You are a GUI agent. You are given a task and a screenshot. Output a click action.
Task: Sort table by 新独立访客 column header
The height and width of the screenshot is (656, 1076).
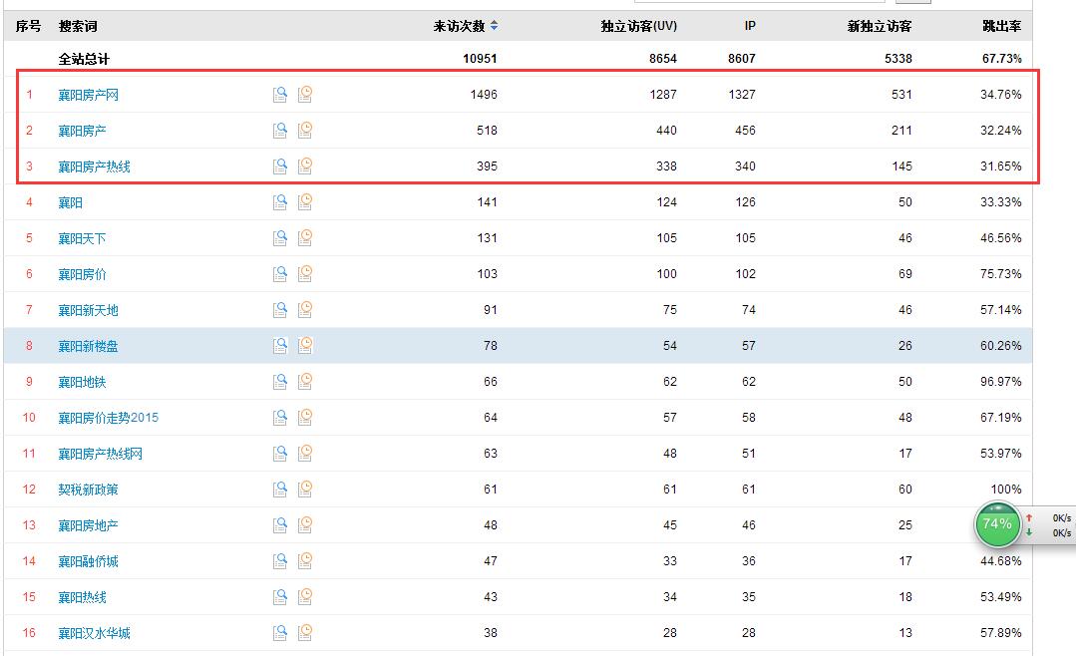(x=879, y=26)
